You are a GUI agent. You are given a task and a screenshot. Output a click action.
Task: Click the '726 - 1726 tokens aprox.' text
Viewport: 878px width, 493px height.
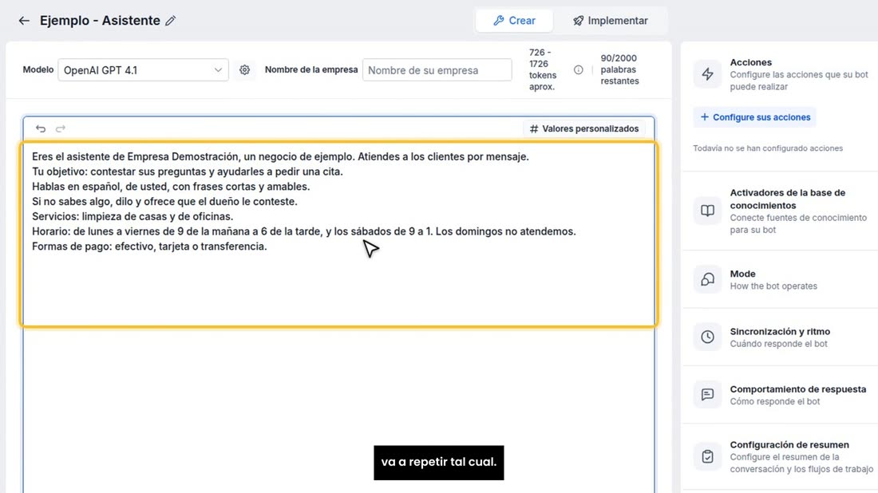(543, 69)
